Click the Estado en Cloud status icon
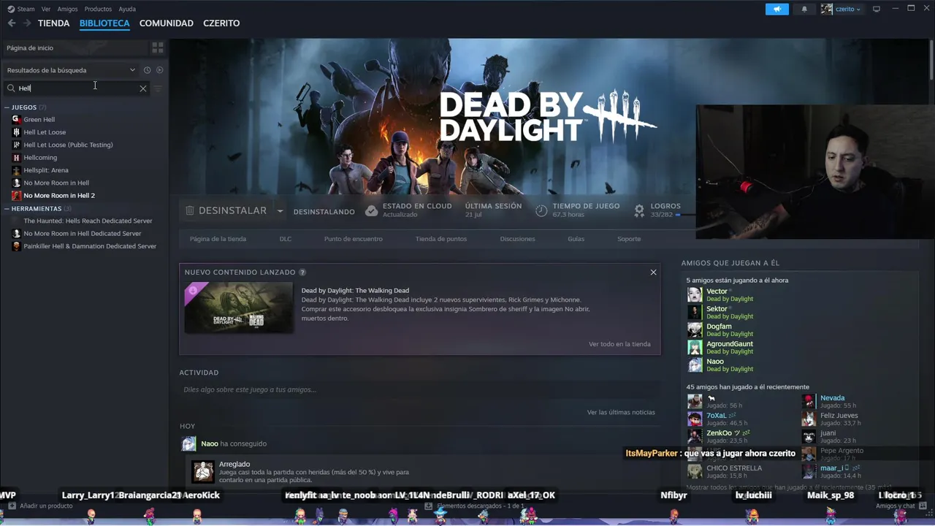This screenshot has width=935, height=526. [x=371, y=210]
